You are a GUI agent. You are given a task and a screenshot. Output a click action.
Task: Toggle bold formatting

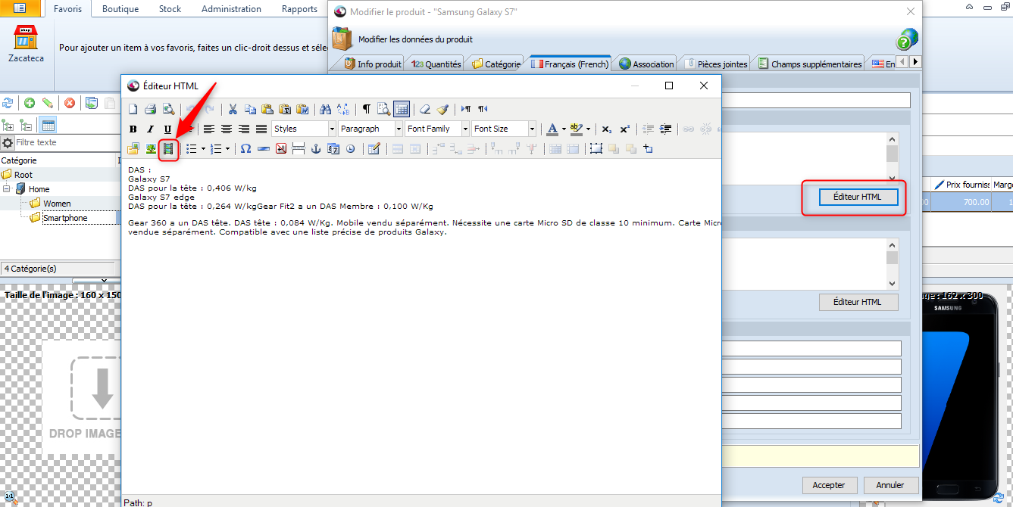(133, 129)
